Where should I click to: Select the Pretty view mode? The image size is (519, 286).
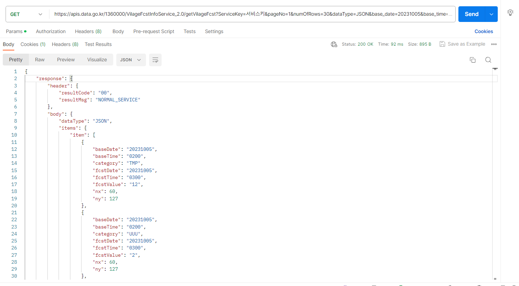[16, 60]
